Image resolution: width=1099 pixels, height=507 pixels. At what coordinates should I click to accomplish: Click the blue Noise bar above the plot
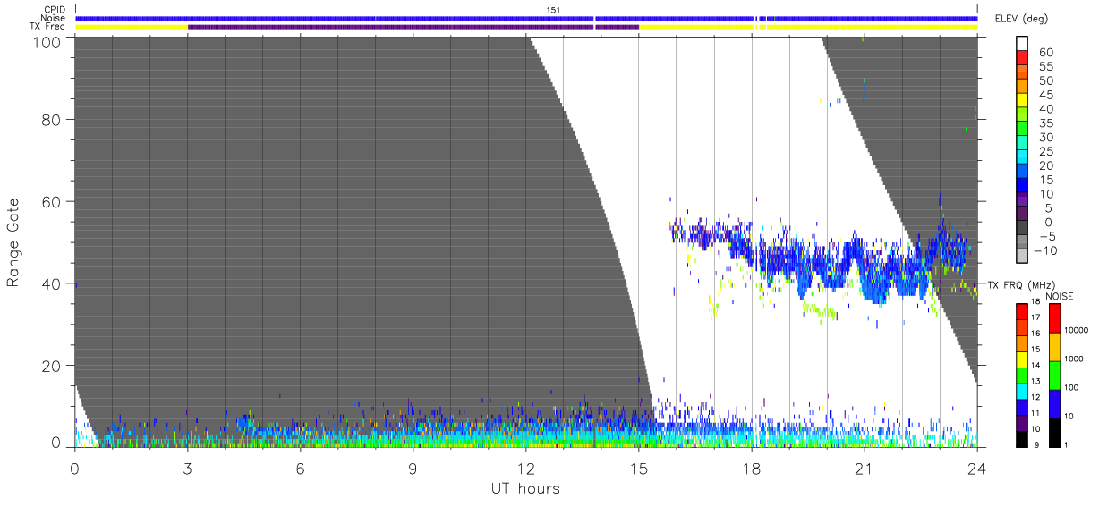pos(526,18)
